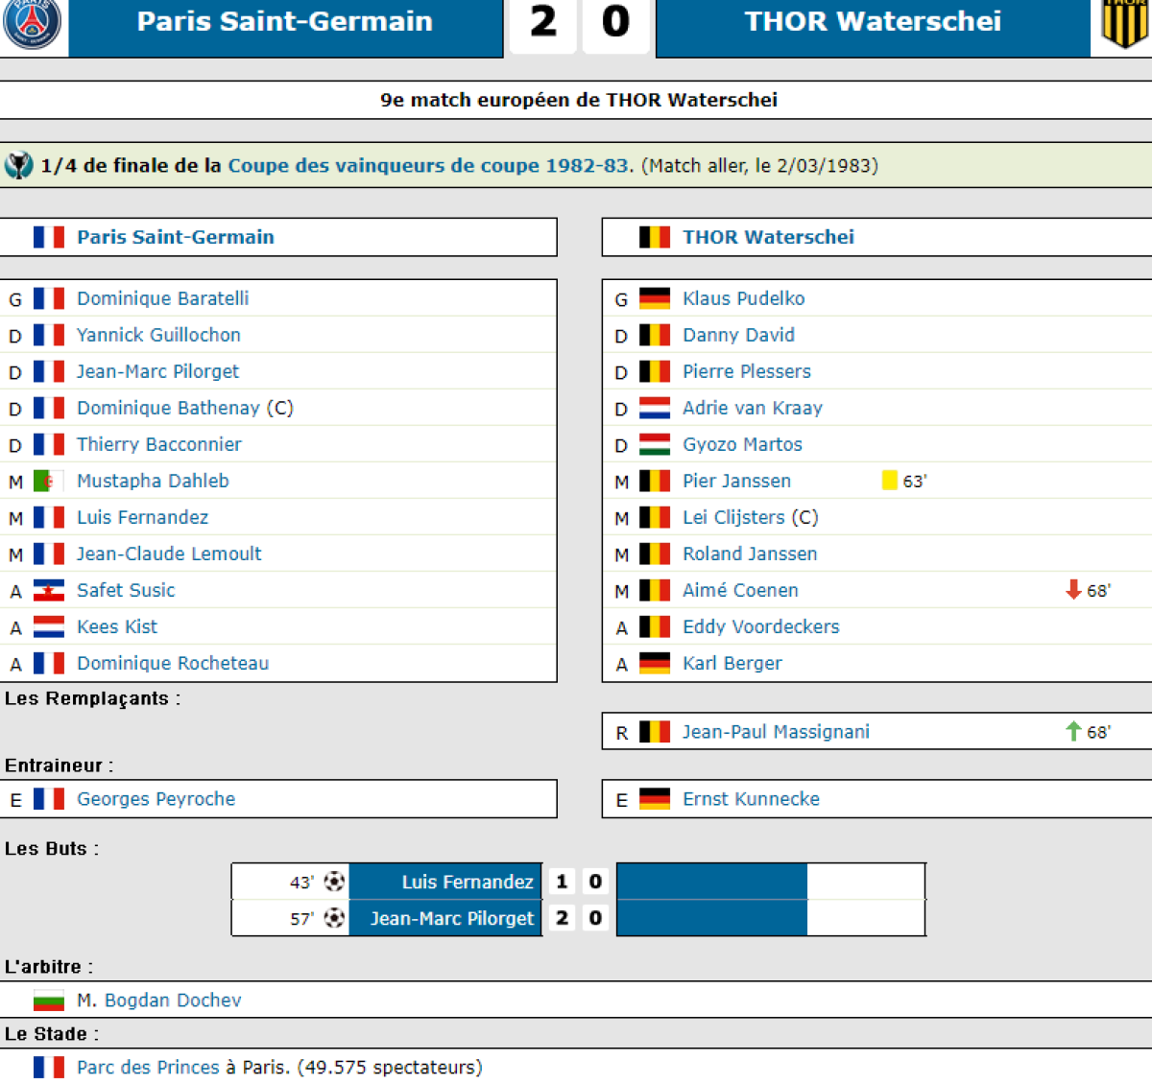Open Parc des Princes stadium link
The height and width of the screenshot is (1084, 1152).
pyautogui.click(x=148, y=1068)
